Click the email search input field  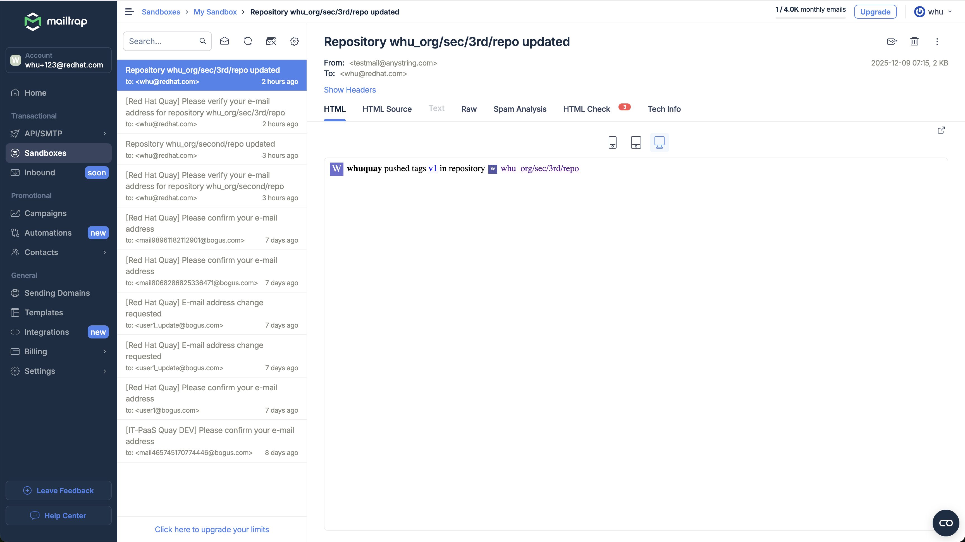[x=161, y=41]
